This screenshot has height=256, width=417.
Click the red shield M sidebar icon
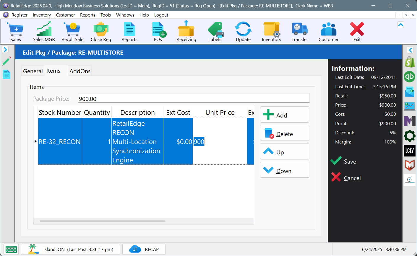coord(410,165)
